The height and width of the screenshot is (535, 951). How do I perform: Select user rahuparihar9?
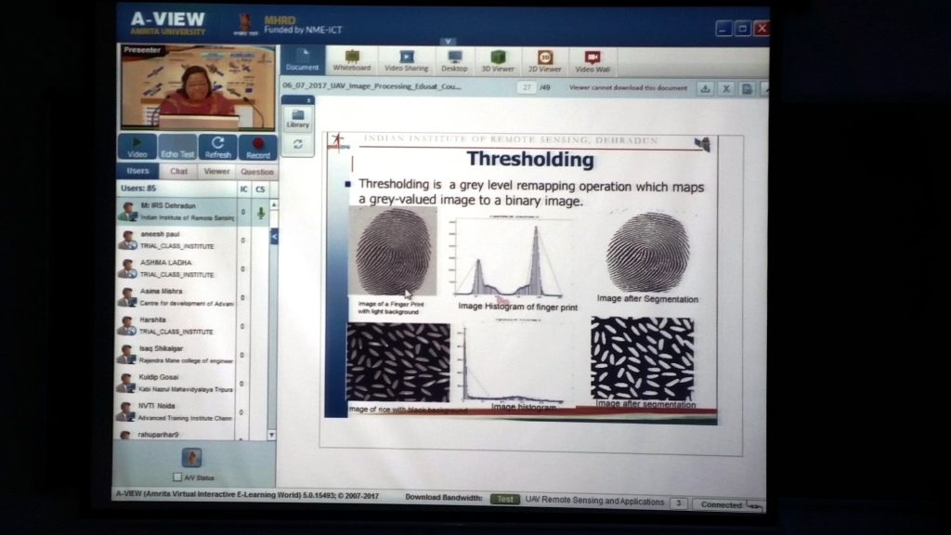[x=176, y=434]
